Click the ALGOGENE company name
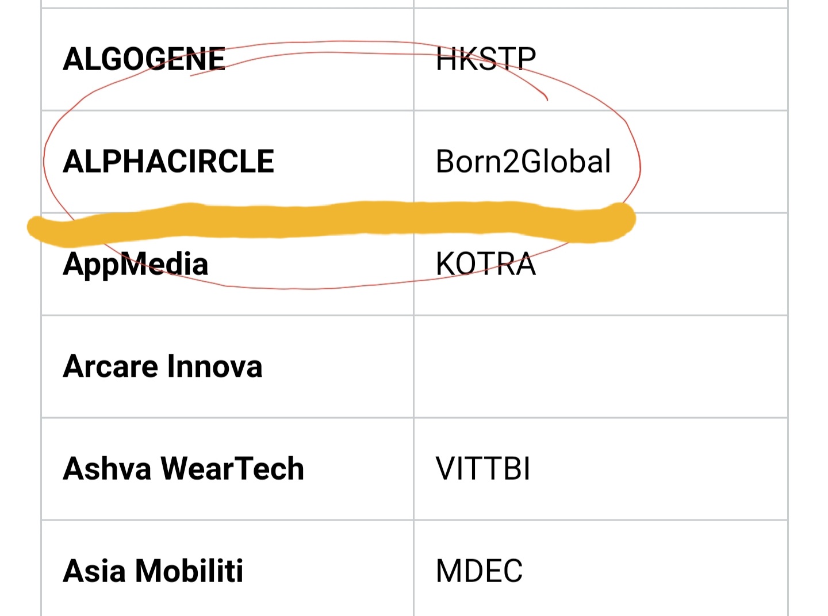 tap(144, 59)
